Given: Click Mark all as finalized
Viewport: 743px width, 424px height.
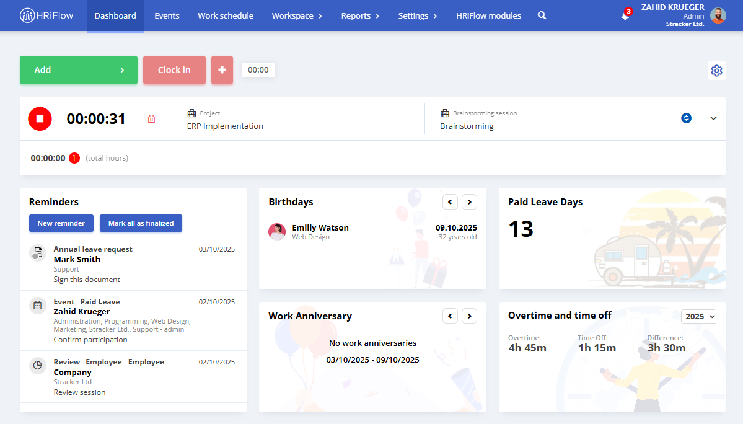Looking at the screenshot, I should [x=141, y=223].
